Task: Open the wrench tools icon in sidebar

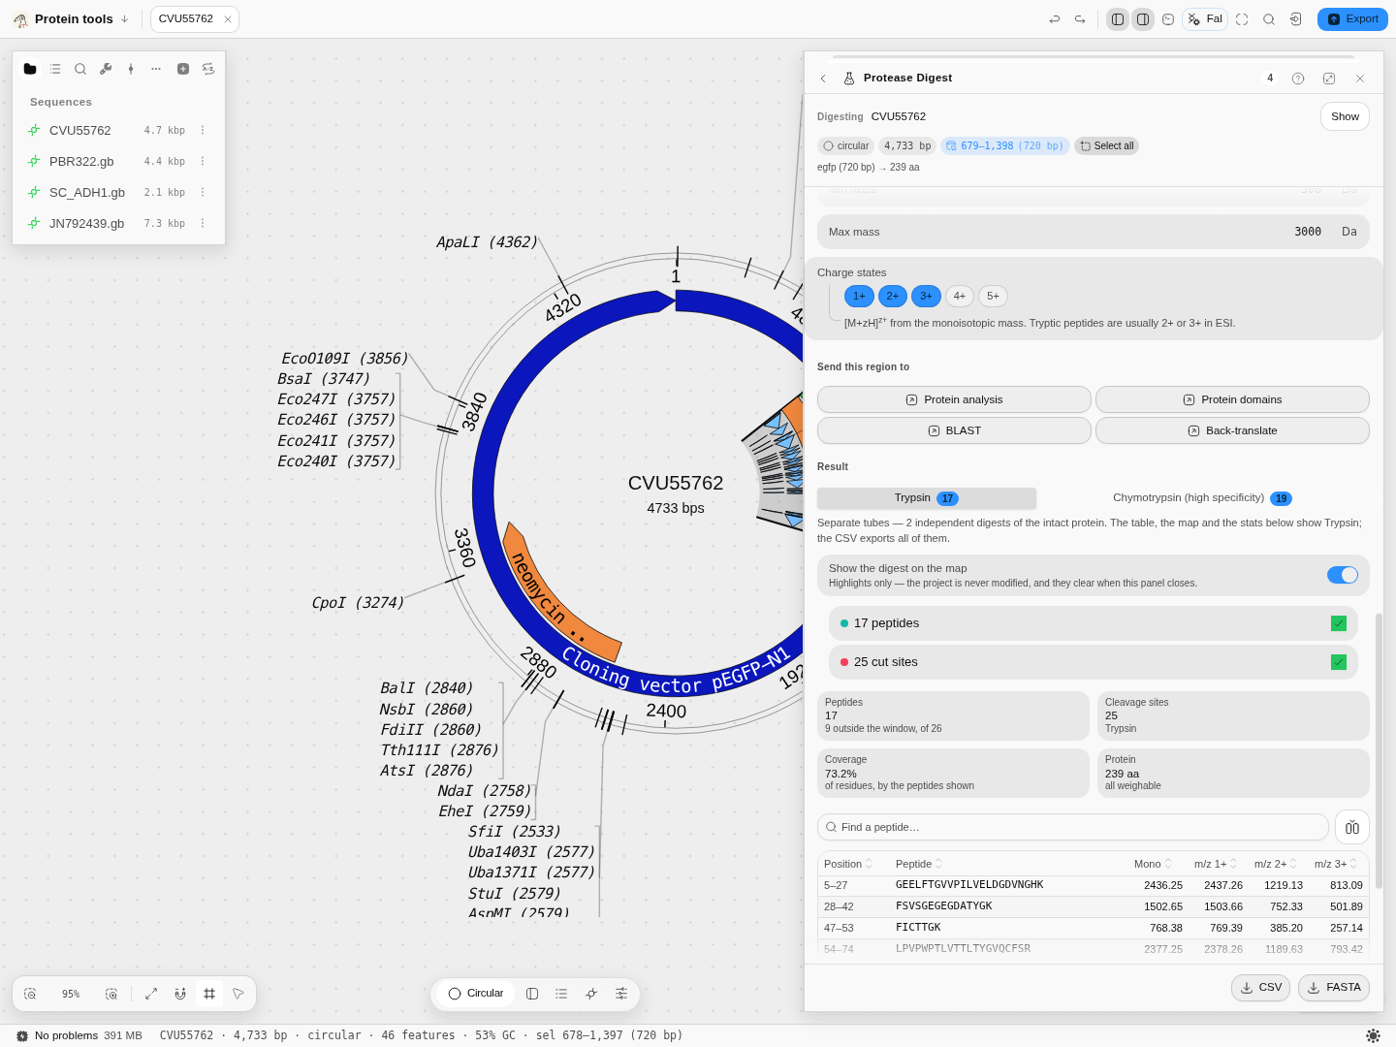Action: pyautogui.click(x=106, y=69)
